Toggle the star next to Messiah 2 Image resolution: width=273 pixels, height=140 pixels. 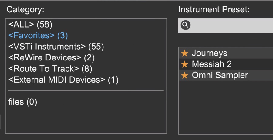[x=184, y=64]
